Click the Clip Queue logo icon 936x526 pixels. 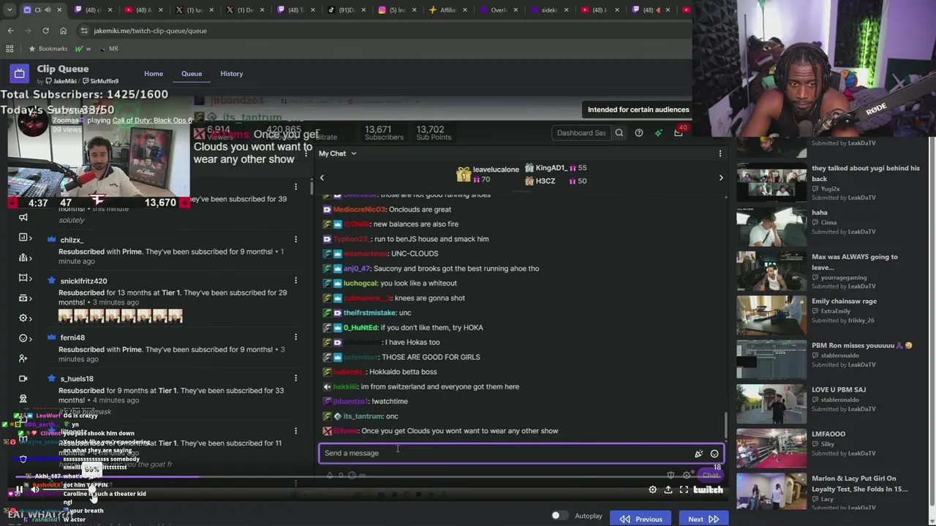20,74
